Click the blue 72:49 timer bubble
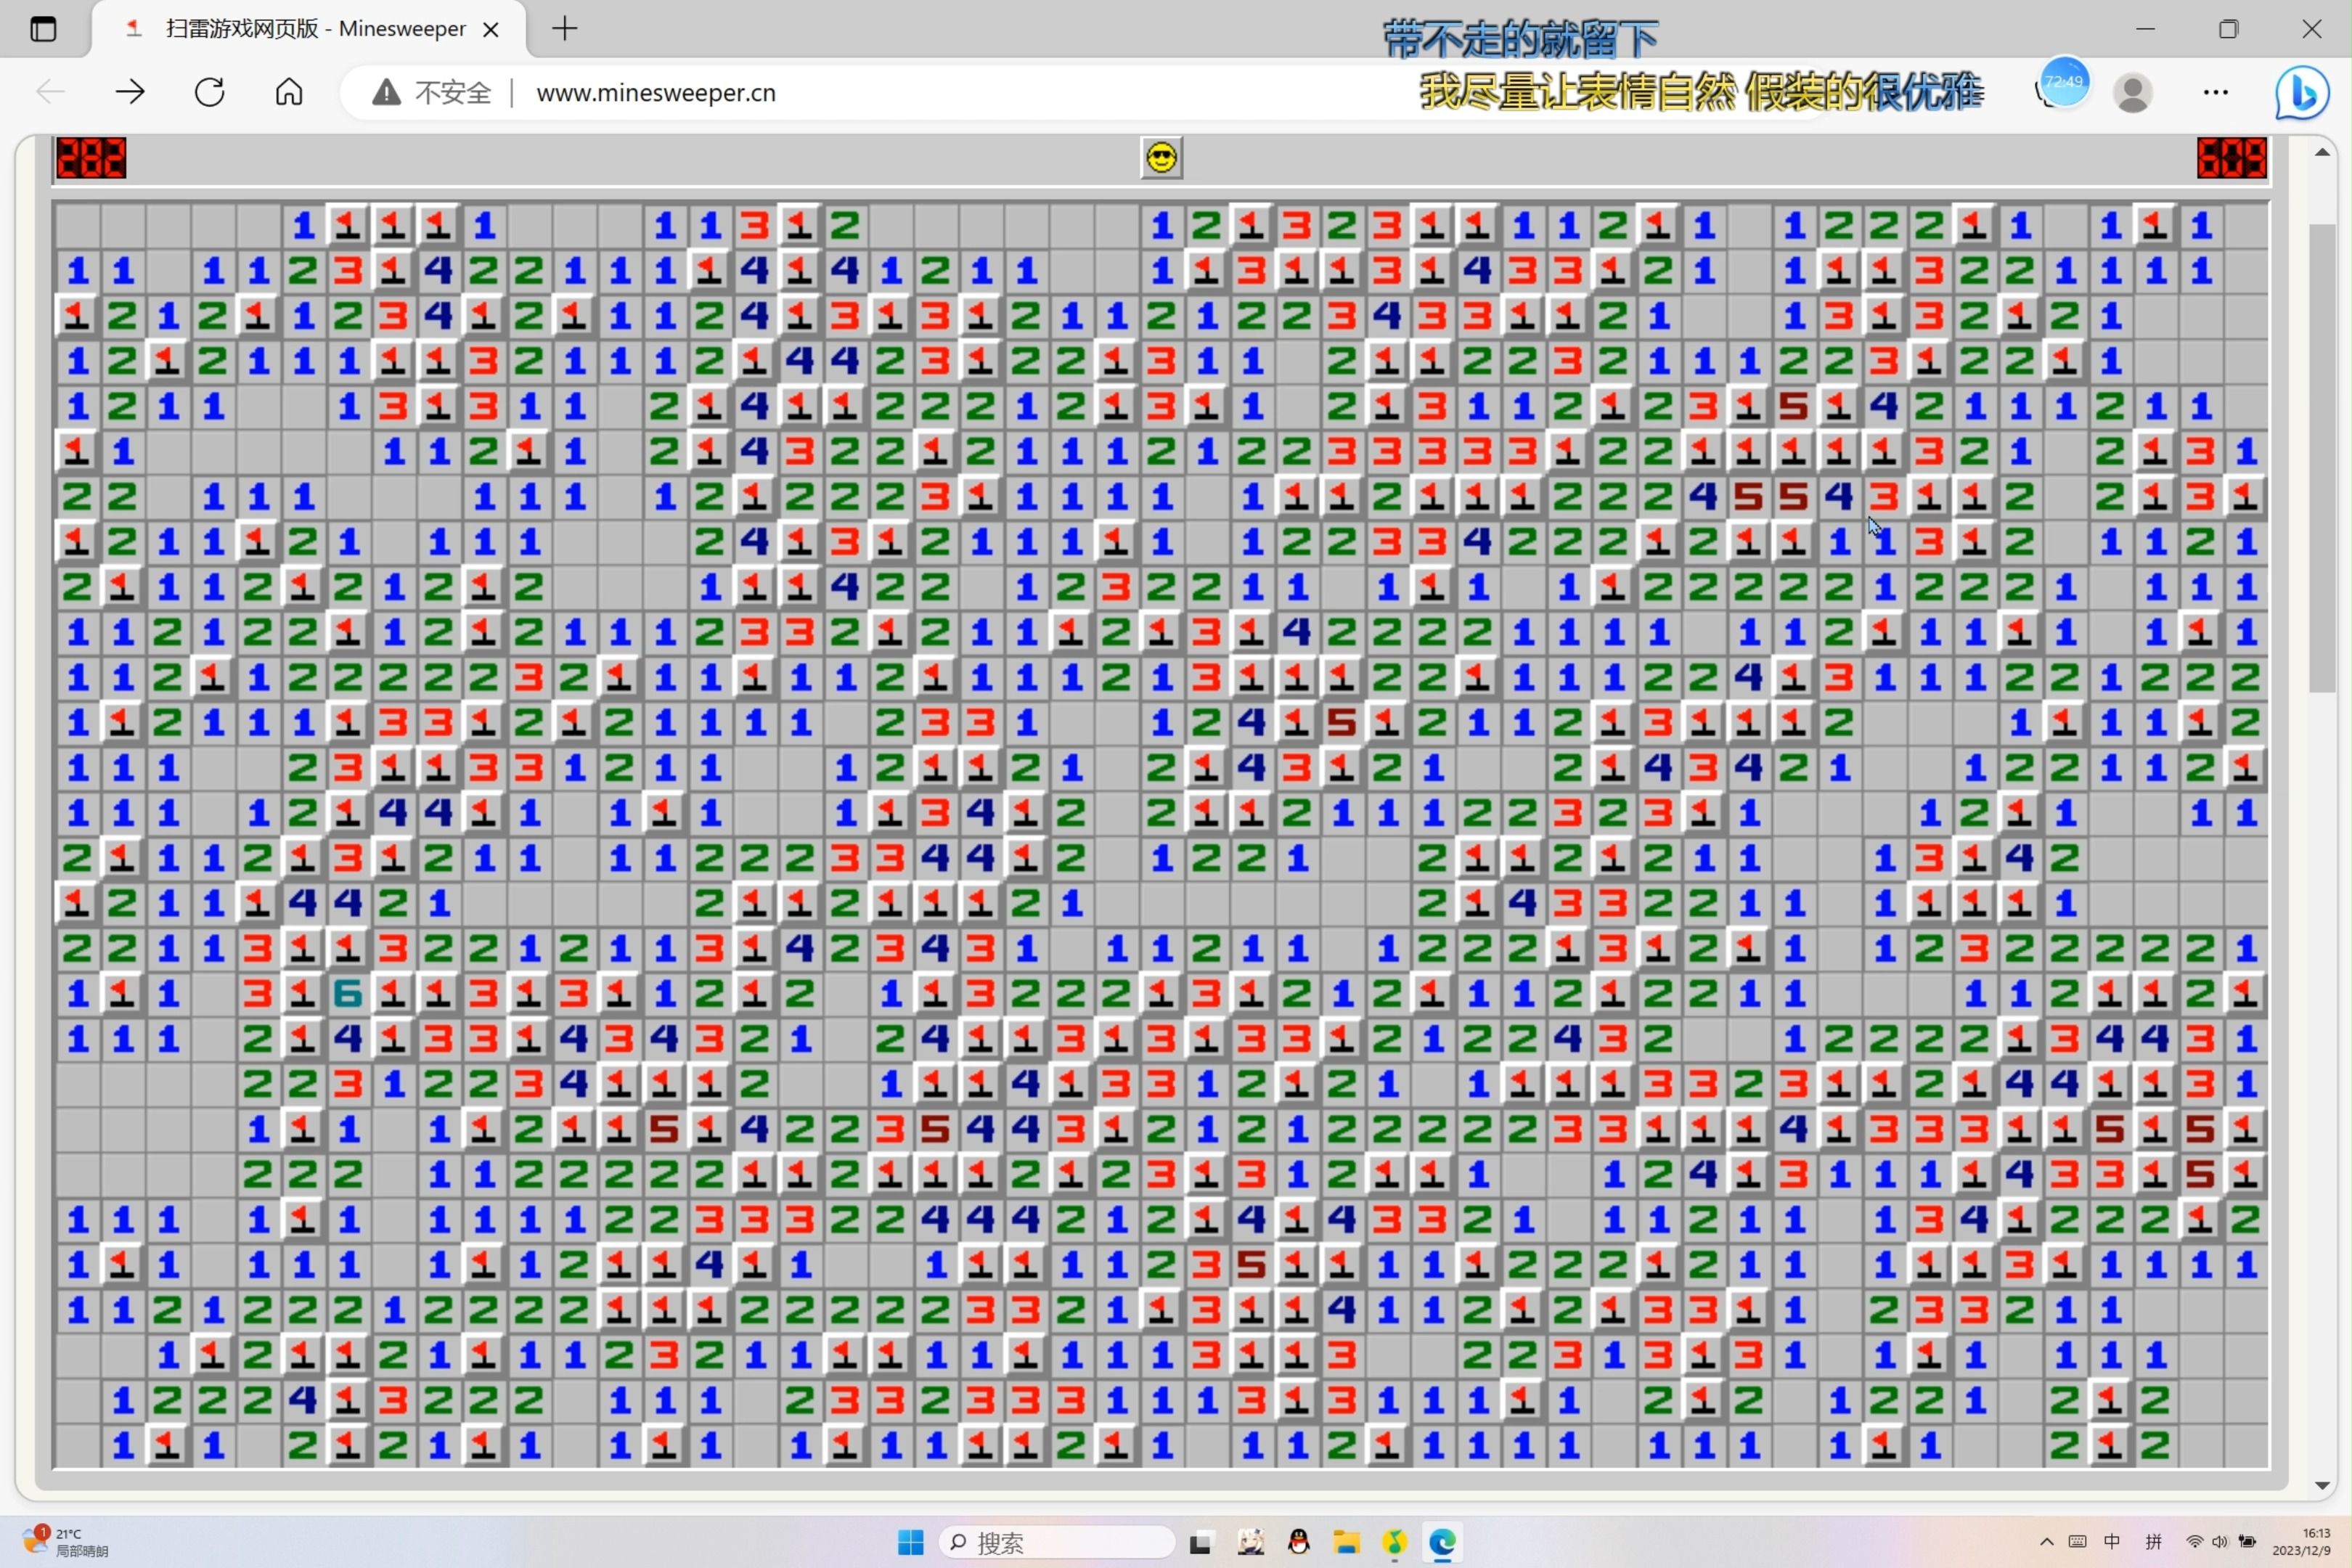The width and height of the screenshot is (2352, 1568). tap(2064, 82)
